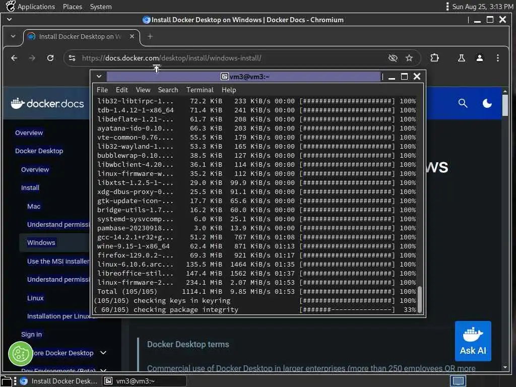Open terminal window menu chevron
The height and width of the screenshot is (387, 516).
[99, 77]
